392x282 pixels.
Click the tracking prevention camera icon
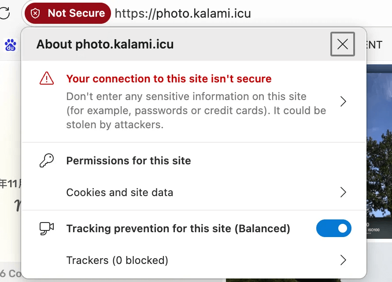point(46,228)
